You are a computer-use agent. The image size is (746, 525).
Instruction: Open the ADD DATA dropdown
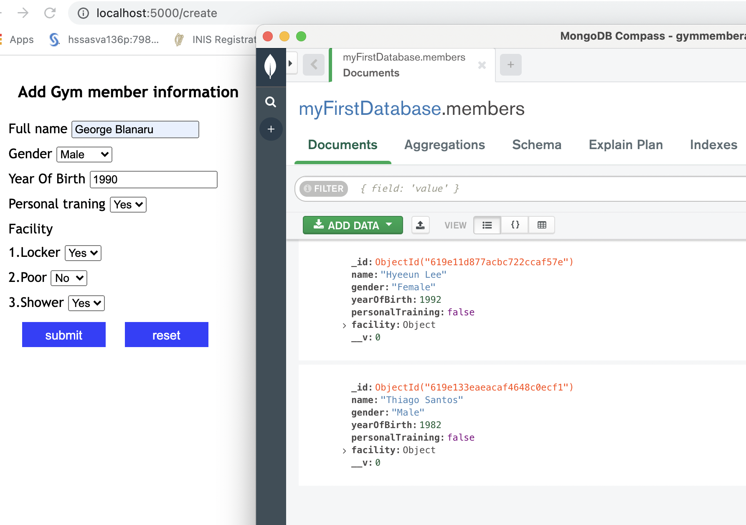click(x=353, y=225)
